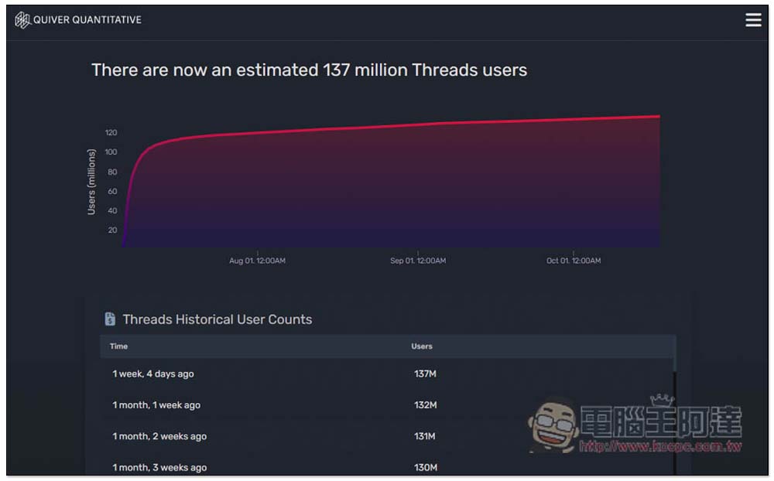Click the Aug 01 marker on chart axis

point(257,261)
